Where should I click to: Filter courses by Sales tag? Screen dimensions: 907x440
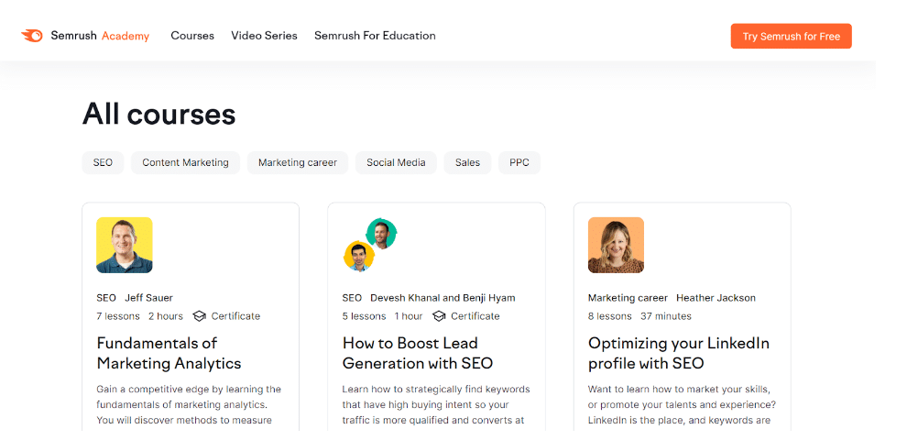point(467,162)
